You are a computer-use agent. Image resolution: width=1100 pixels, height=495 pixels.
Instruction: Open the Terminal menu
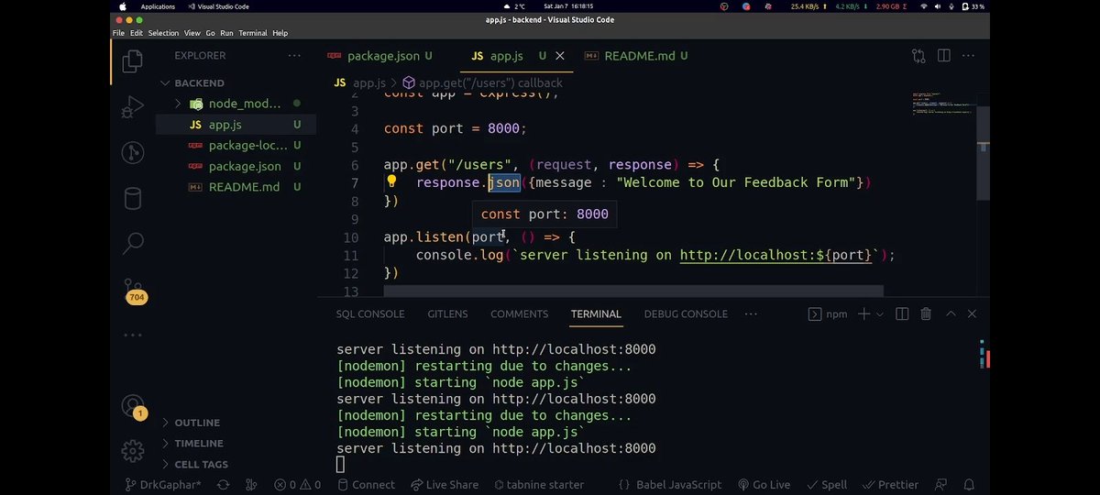point(253,33)
